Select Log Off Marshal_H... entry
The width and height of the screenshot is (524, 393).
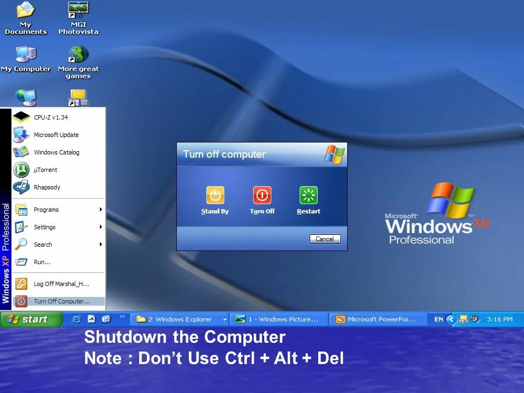(58, 284)
